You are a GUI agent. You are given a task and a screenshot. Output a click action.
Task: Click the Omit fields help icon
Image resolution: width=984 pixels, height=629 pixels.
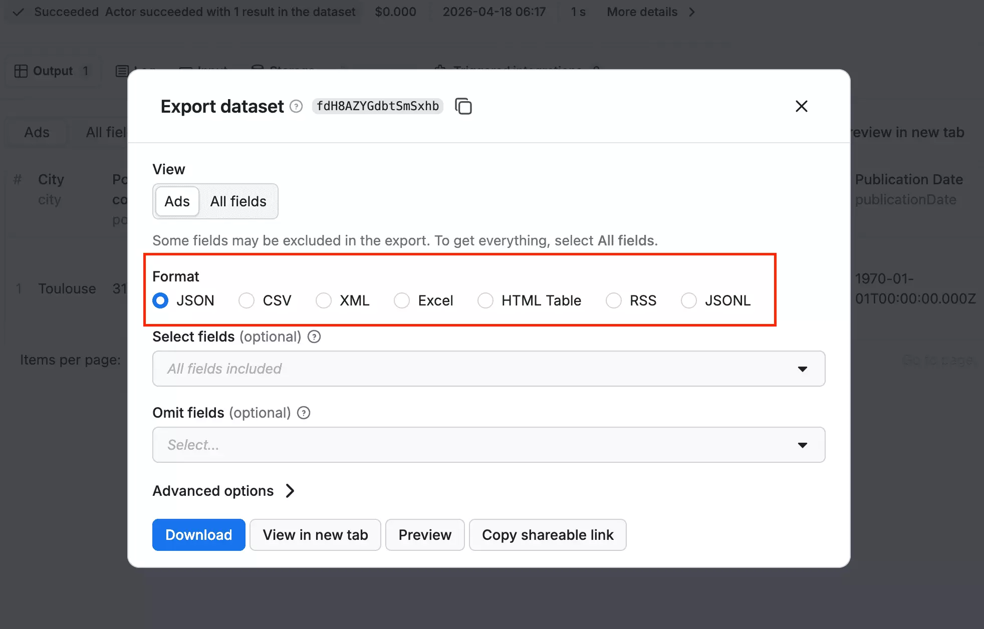tap(303, 413)
